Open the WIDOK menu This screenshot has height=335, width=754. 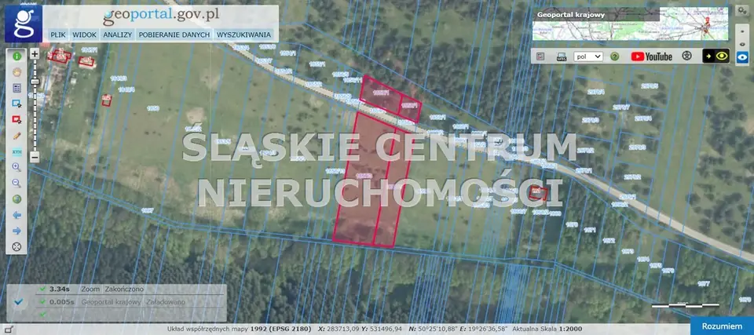tap(85, 35)
